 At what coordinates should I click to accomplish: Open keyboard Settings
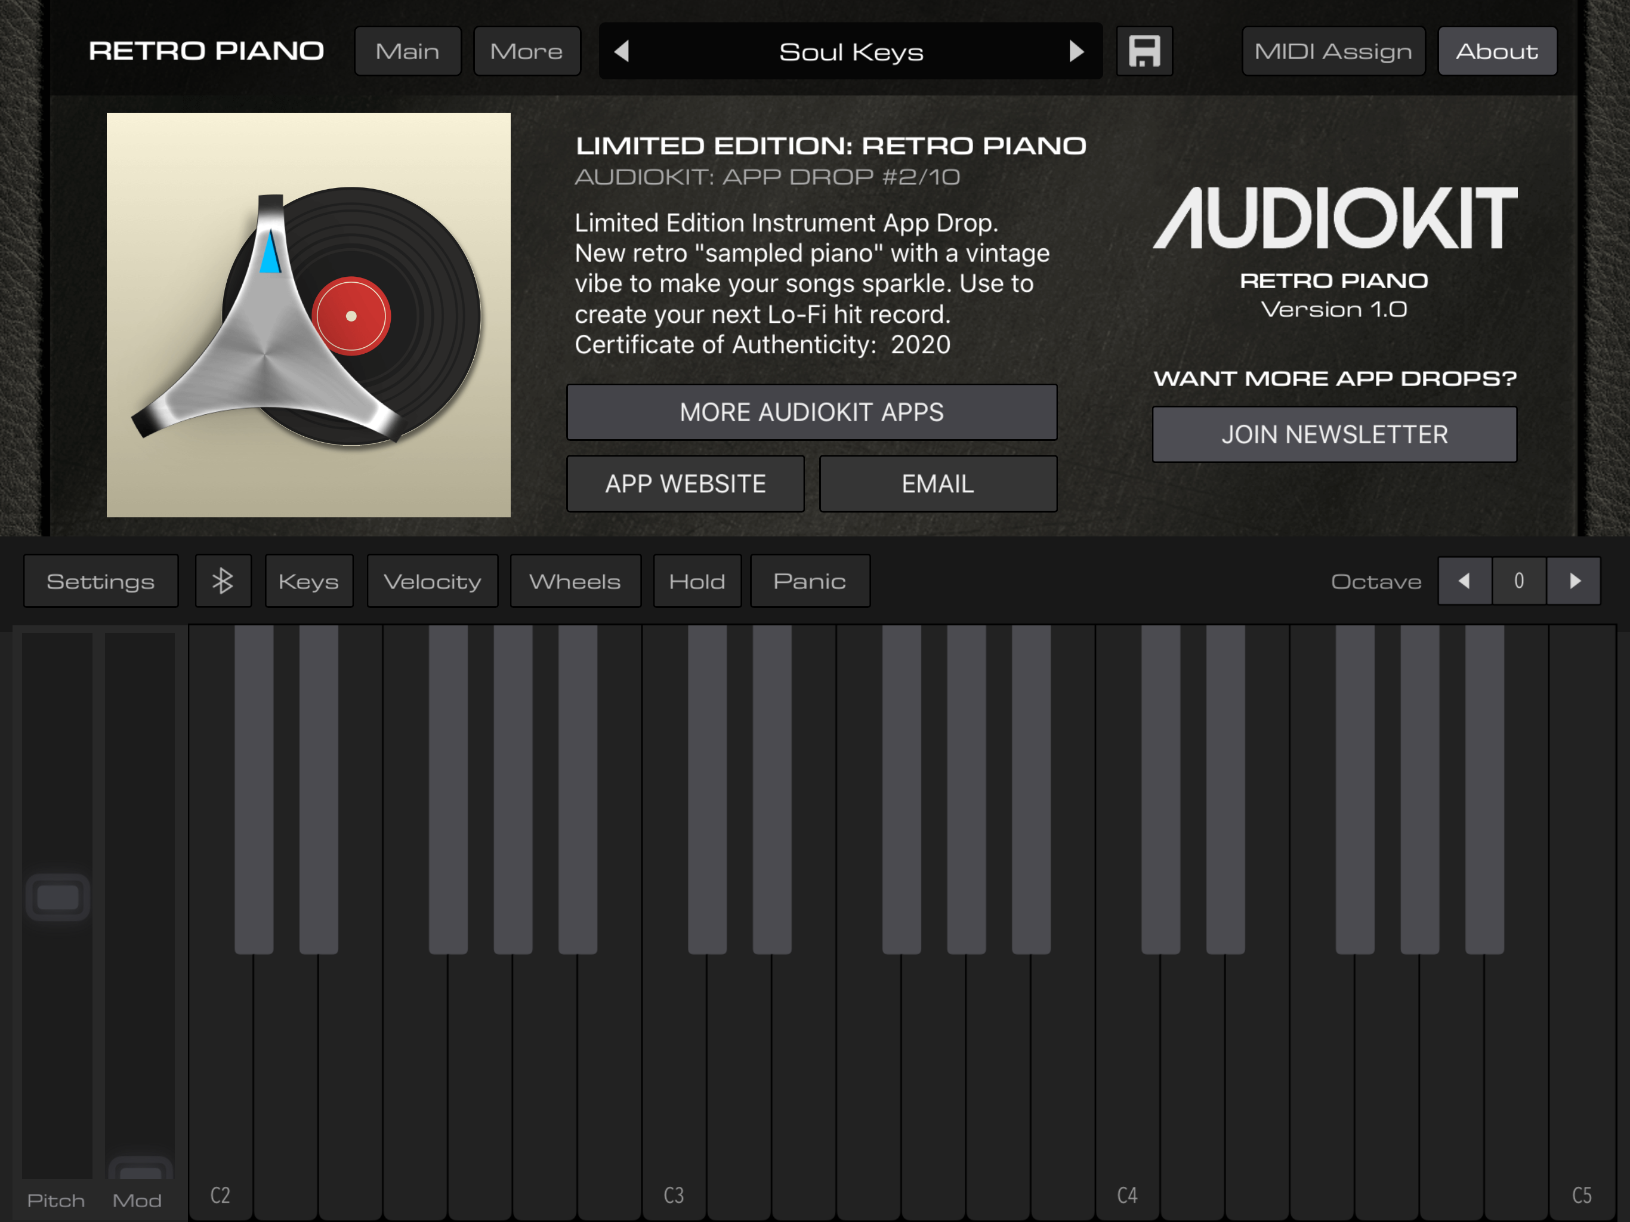(x=101, y=581)
